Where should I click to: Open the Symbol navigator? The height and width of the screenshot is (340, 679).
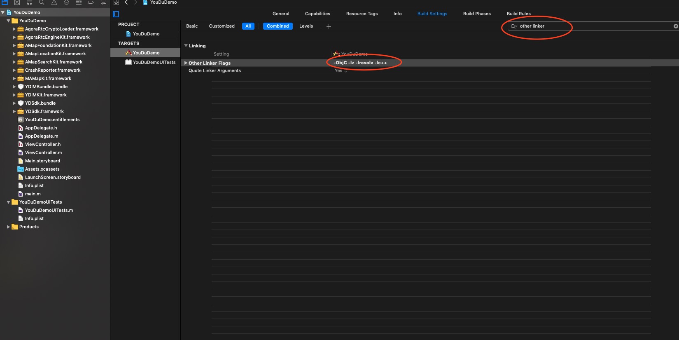click(x=29, y=2)
